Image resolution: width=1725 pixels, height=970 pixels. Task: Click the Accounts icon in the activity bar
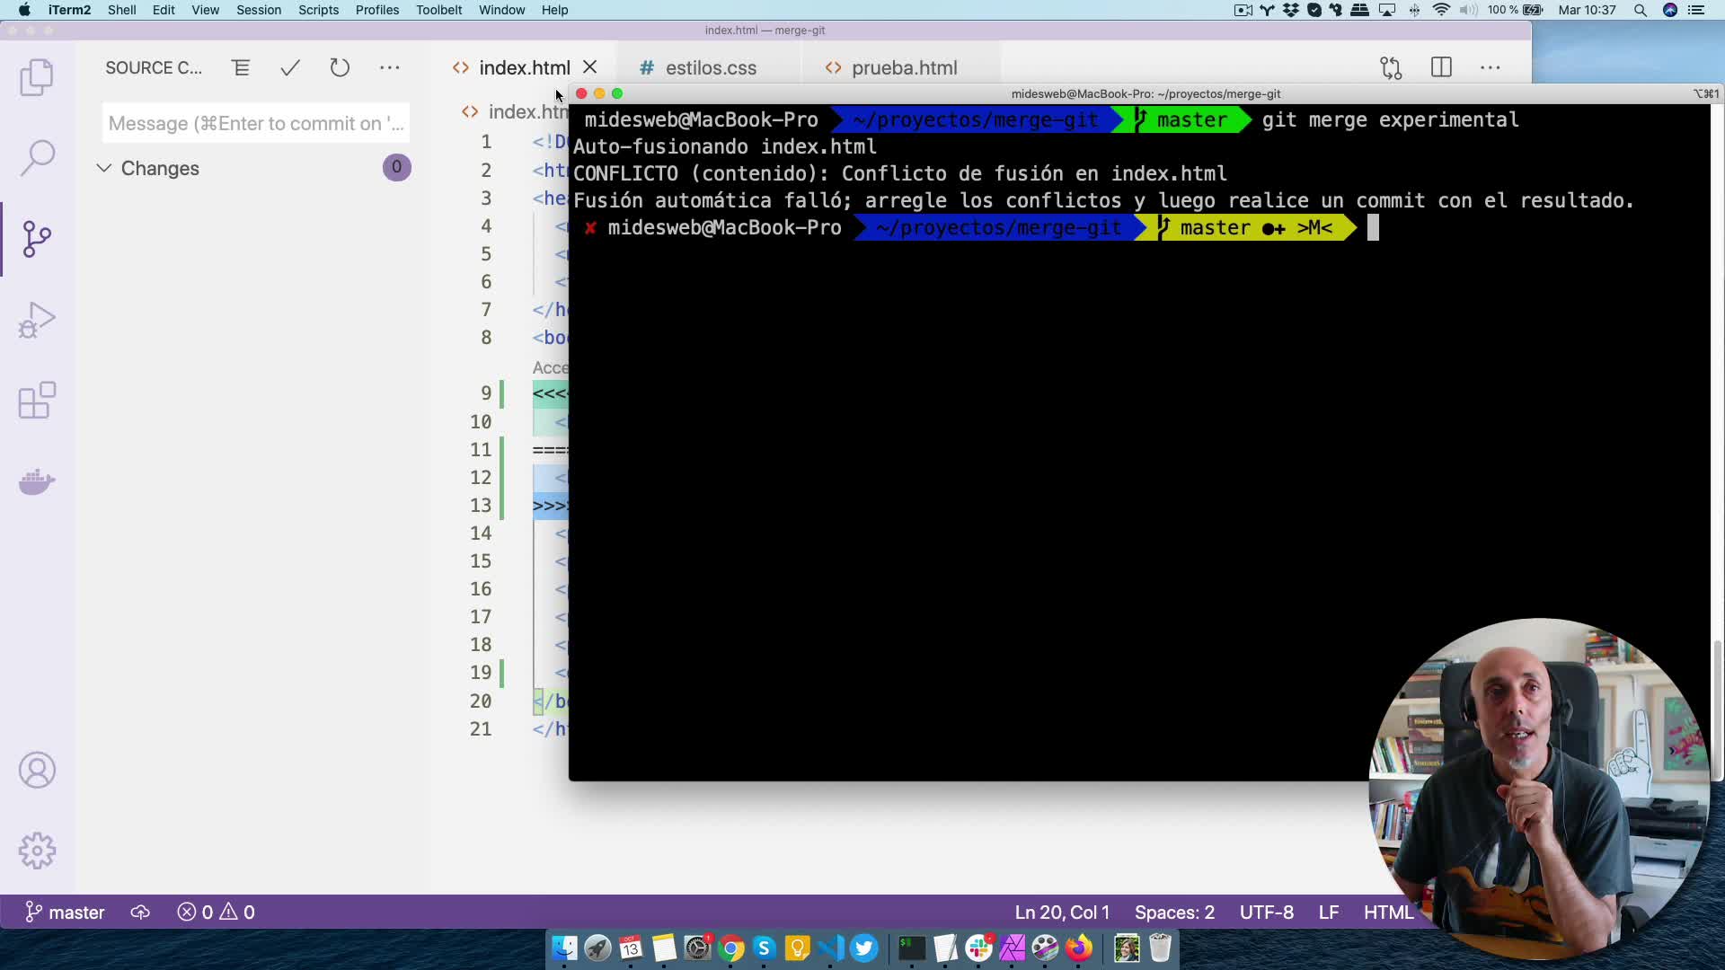[x=36, y=770]
